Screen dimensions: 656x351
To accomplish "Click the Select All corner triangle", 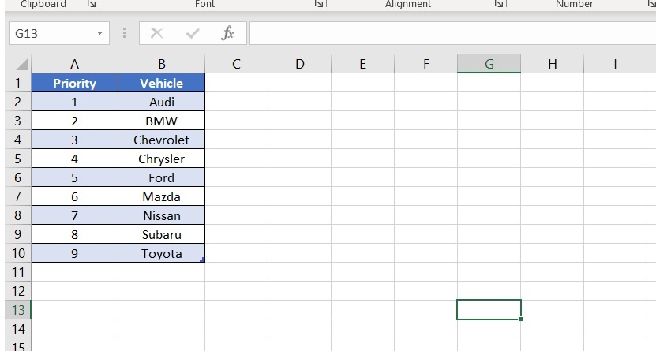I will 22,64.
